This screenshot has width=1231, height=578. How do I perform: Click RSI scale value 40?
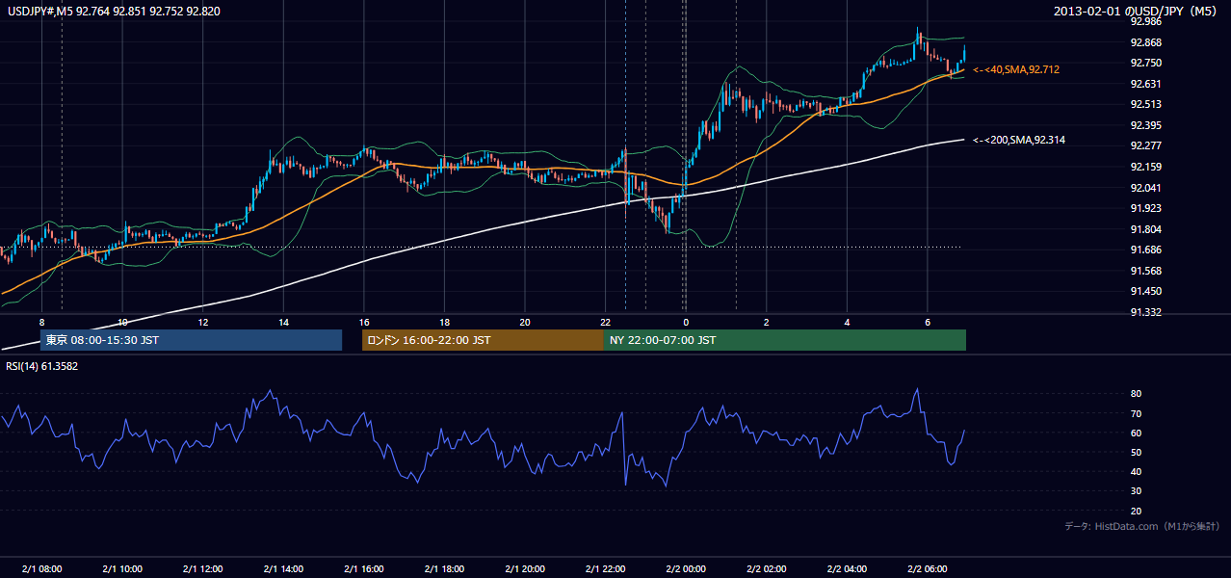tap(1136, 472)
